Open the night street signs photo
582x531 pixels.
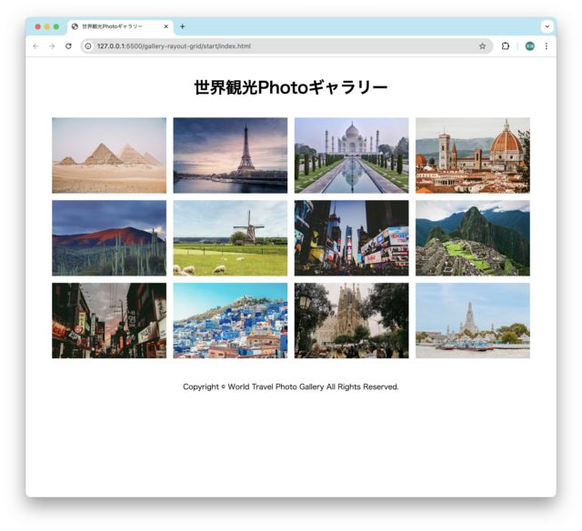click(x=109, y=321)
